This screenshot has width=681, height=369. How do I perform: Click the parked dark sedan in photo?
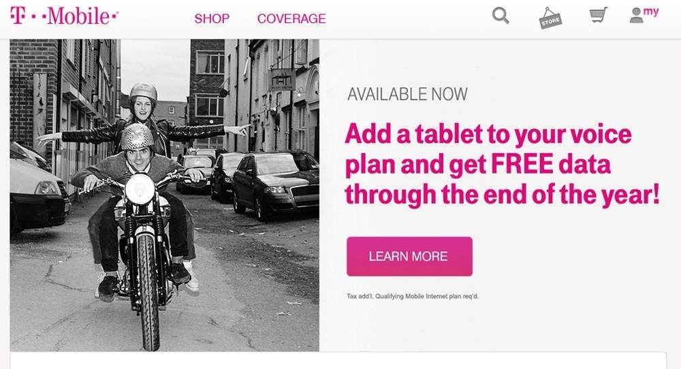[275, 185]
